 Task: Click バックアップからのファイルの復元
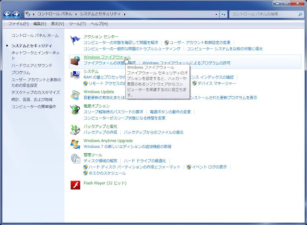153,133
